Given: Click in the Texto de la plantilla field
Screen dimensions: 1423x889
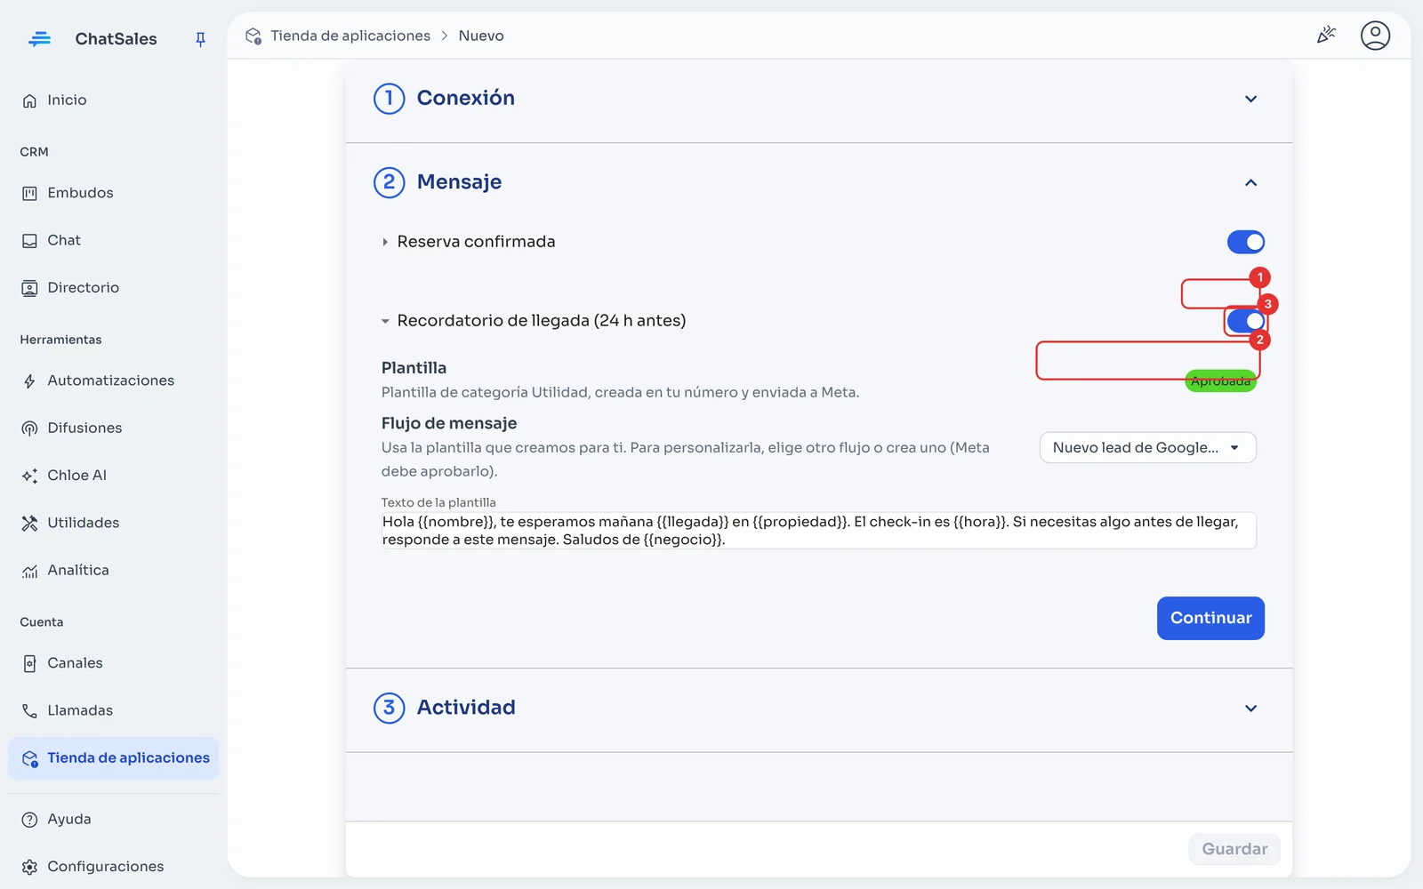Looking at the screenshot, I should 818,531.
